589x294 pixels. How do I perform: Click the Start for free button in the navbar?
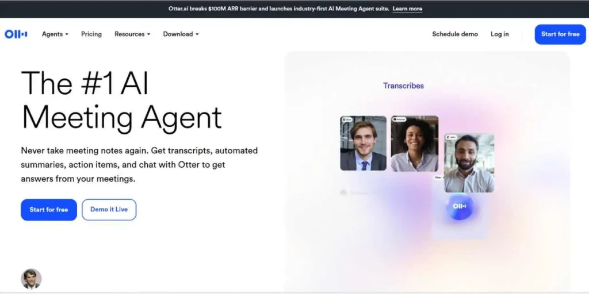tap(560, 34)
